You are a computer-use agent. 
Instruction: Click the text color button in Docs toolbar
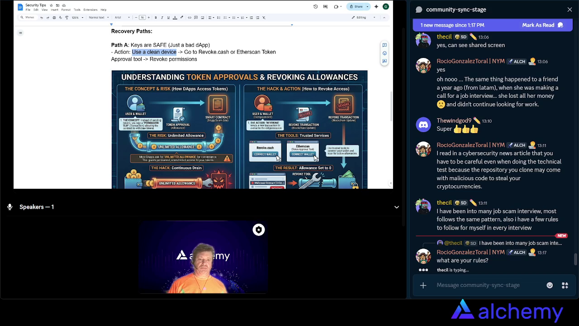[x=175, y=18]
